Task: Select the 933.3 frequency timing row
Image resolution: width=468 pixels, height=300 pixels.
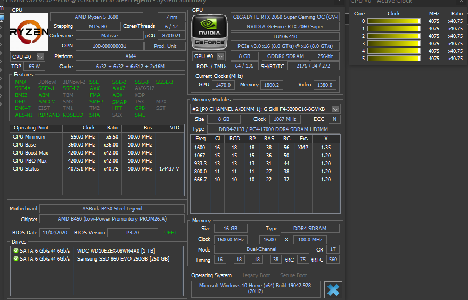Action: (265, 164)
